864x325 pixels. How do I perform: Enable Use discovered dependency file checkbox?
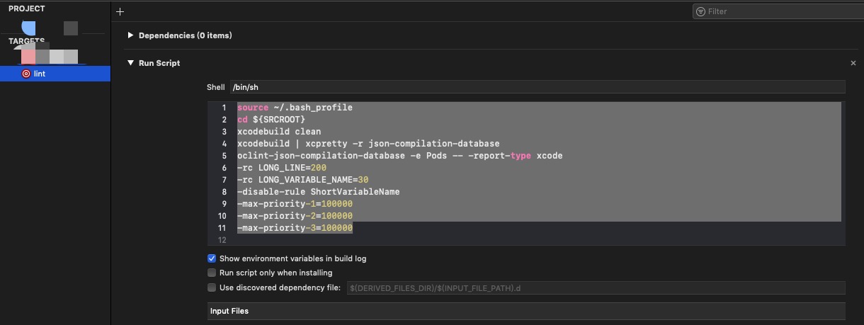tap(211, 287)
